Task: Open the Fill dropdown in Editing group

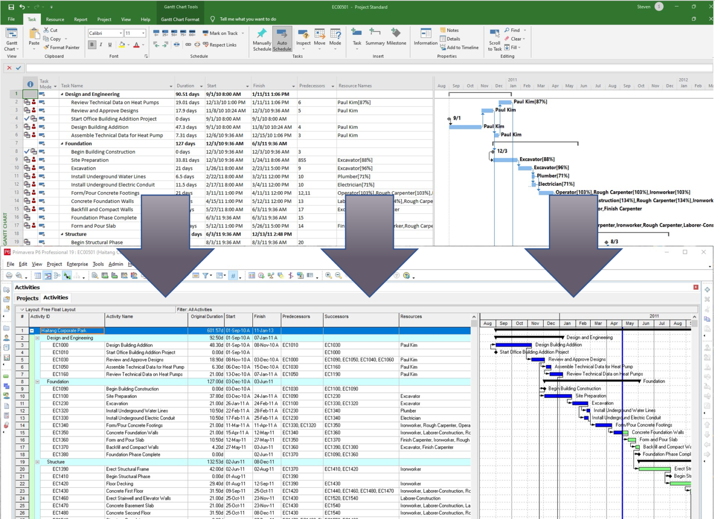Action: [516, 47]
